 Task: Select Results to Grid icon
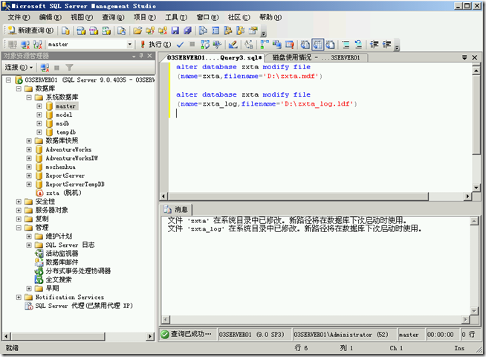[x=318, y=45]
